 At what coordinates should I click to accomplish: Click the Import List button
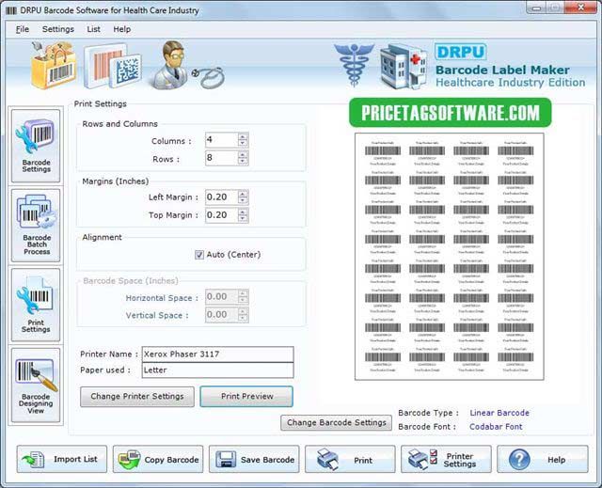62,460
